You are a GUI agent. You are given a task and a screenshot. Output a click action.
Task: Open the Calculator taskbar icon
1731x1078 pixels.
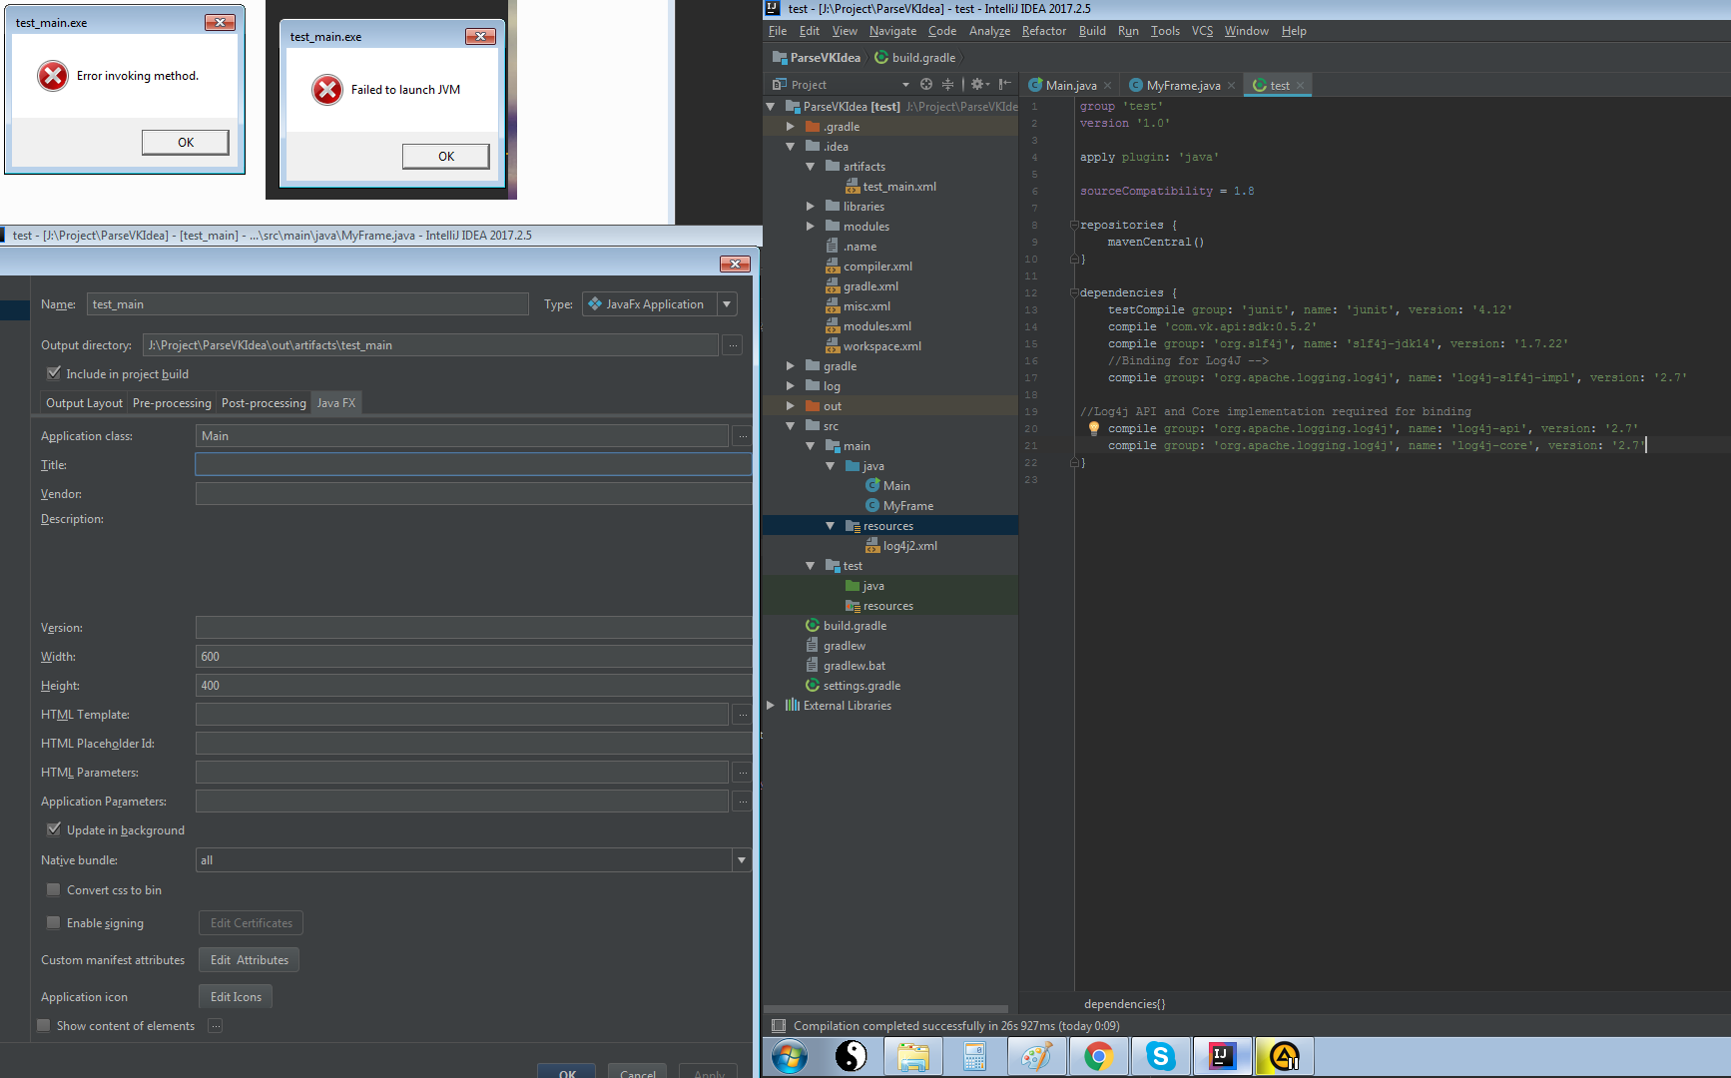tap(974, 1056)
